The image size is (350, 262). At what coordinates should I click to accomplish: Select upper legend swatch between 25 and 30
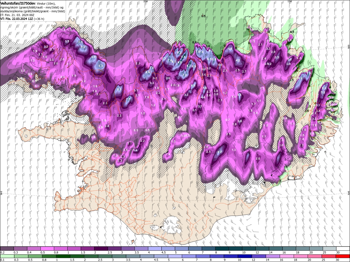point(329,249)
